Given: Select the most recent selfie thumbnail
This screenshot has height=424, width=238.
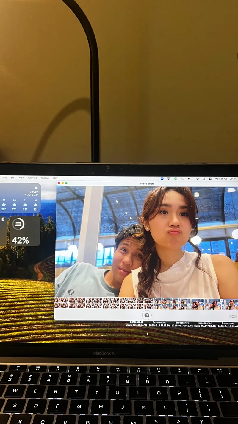Looking at the screenshot, I should (231, 305).
